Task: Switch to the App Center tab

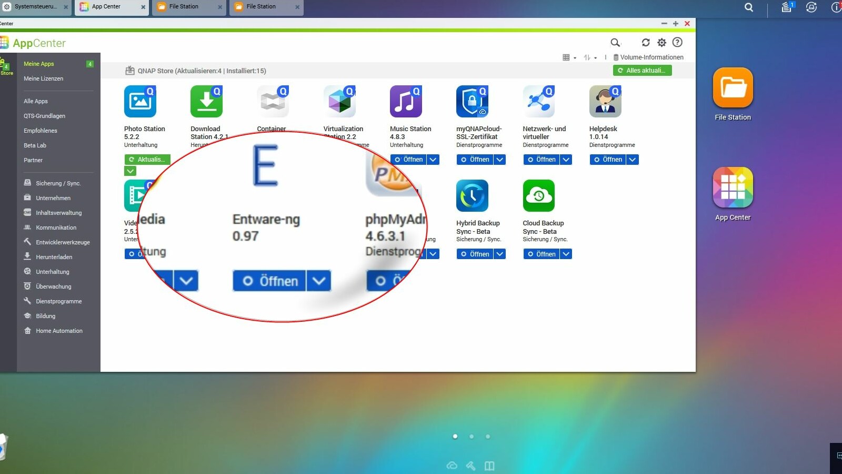Action: (x=112, y=7)
